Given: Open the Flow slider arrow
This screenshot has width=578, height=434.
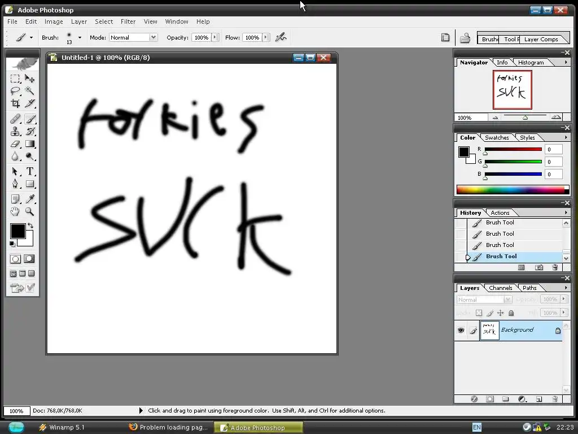Looking at the screenshot, I should click(266, 37).
